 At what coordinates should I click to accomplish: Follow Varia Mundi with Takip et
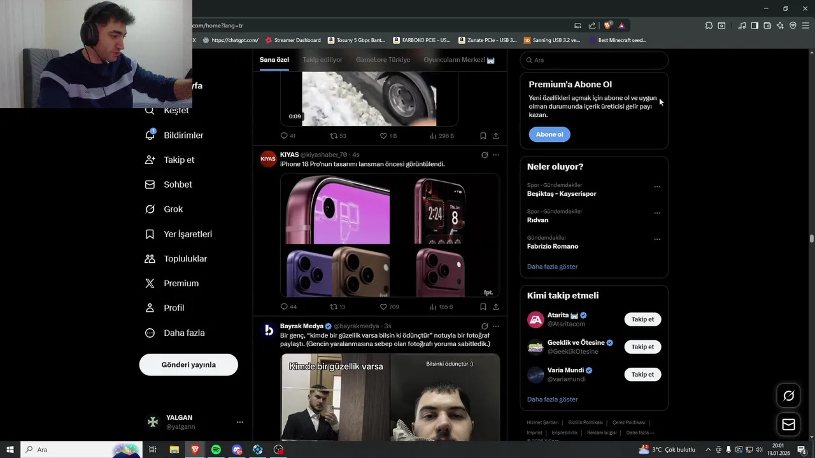click(642, 374)
